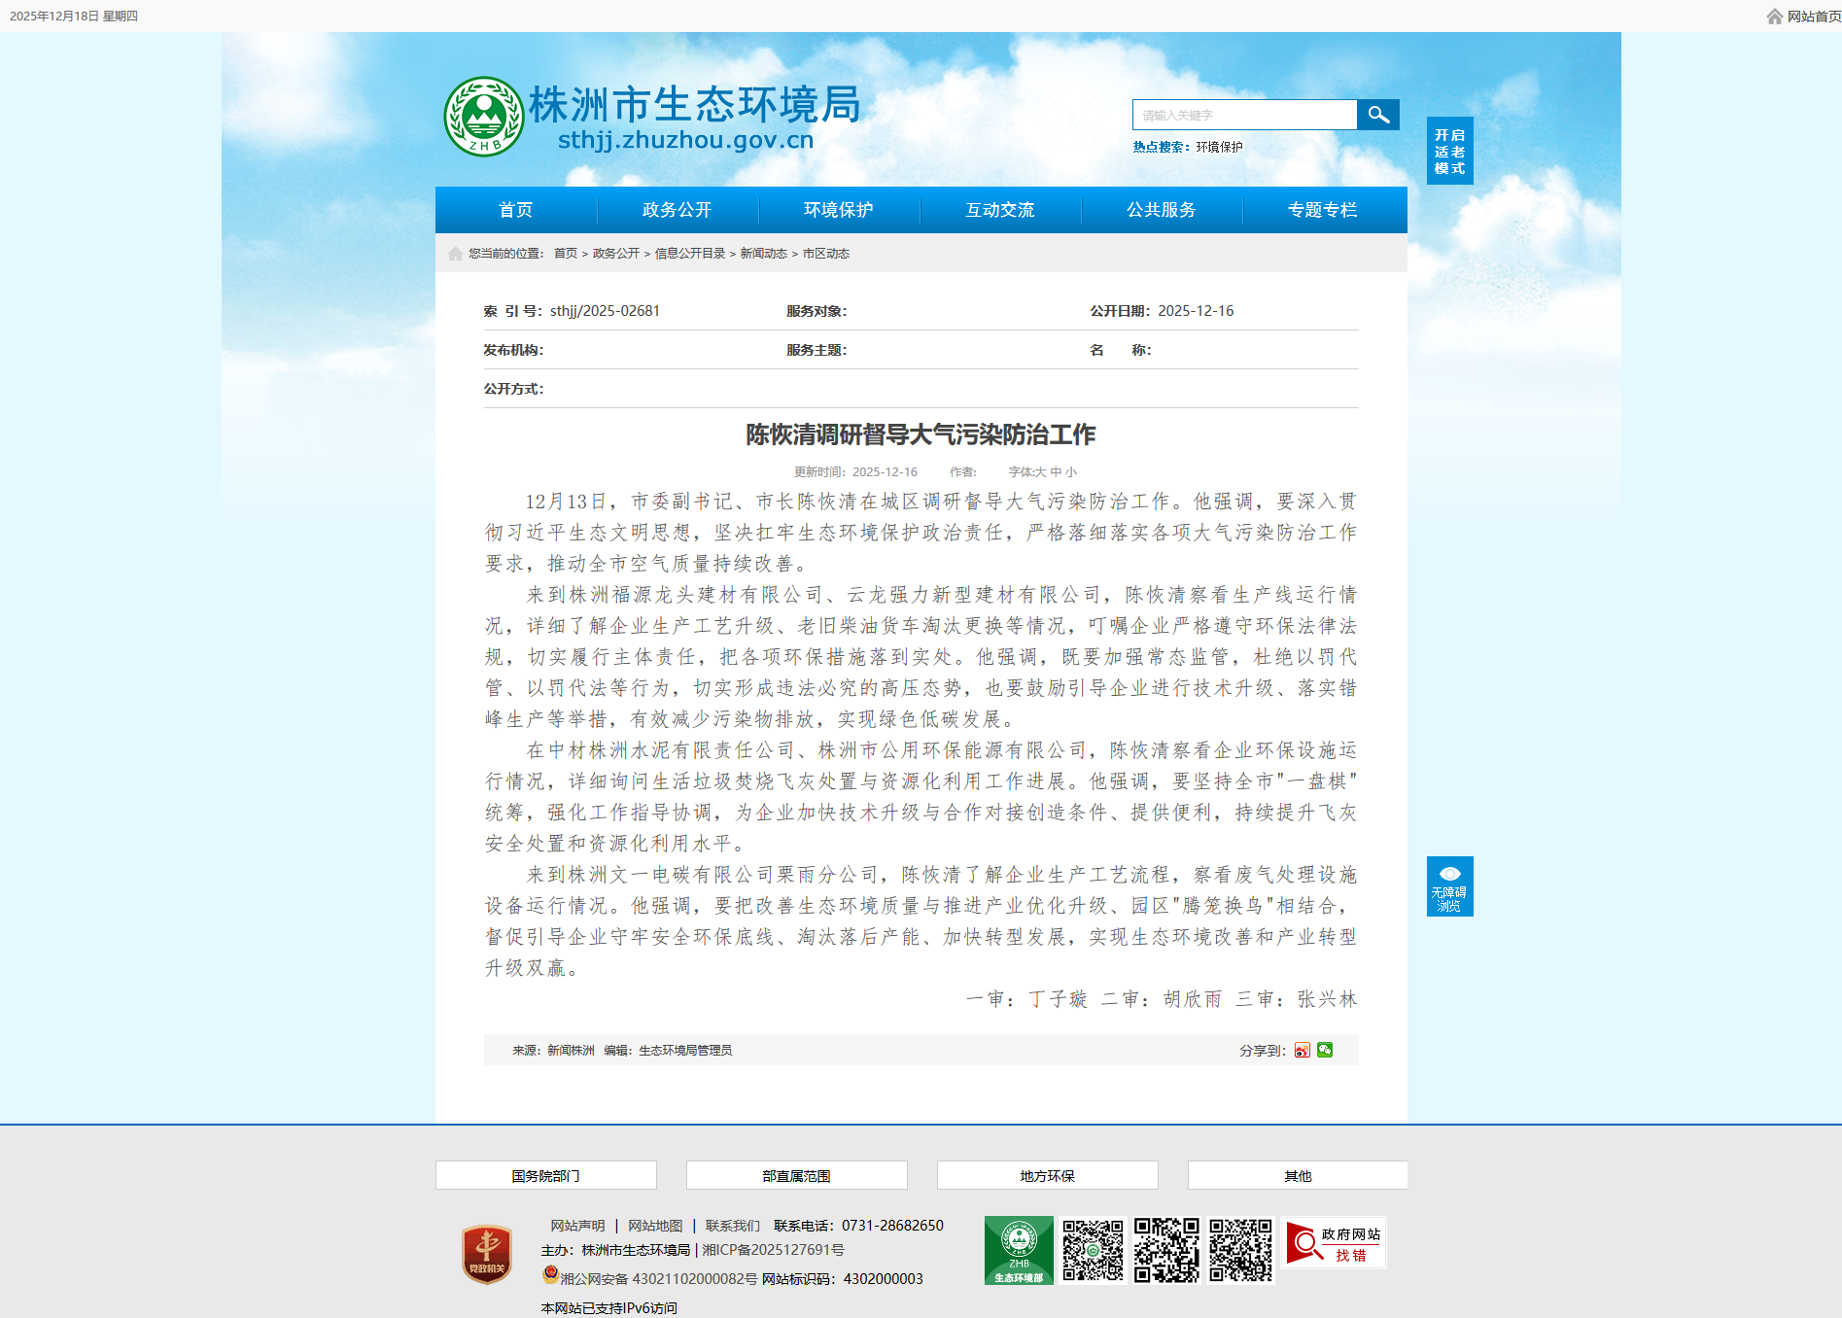Share article via WeChat icon
This screenshot has height=1318, width=1842.
pos(1325,1050)
